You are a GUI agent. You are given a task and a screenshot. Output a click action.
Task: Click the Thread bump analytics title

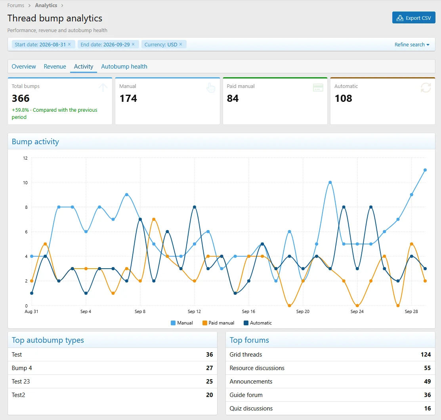point(55,18)
